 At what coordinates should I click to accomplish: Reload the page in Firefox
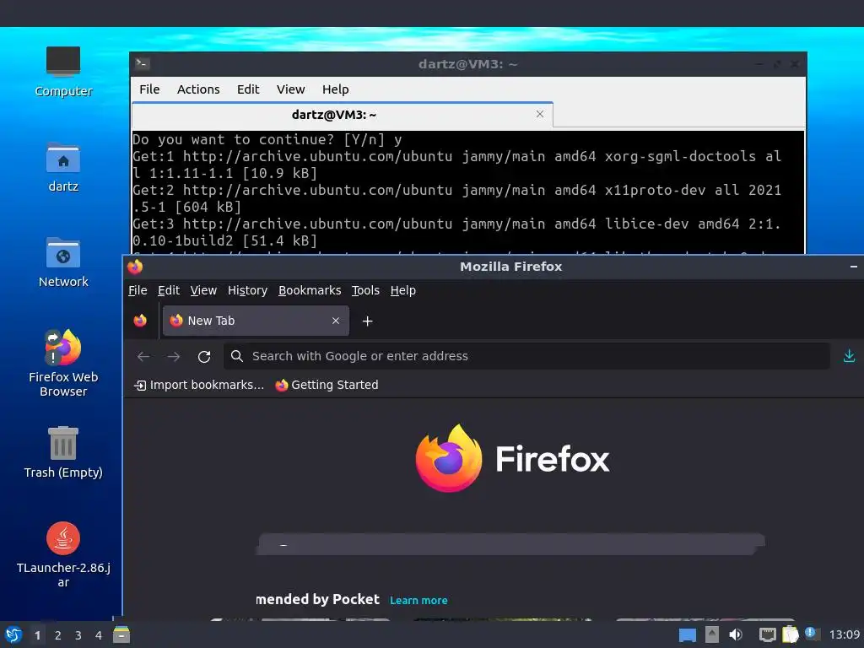click(204, 357)
